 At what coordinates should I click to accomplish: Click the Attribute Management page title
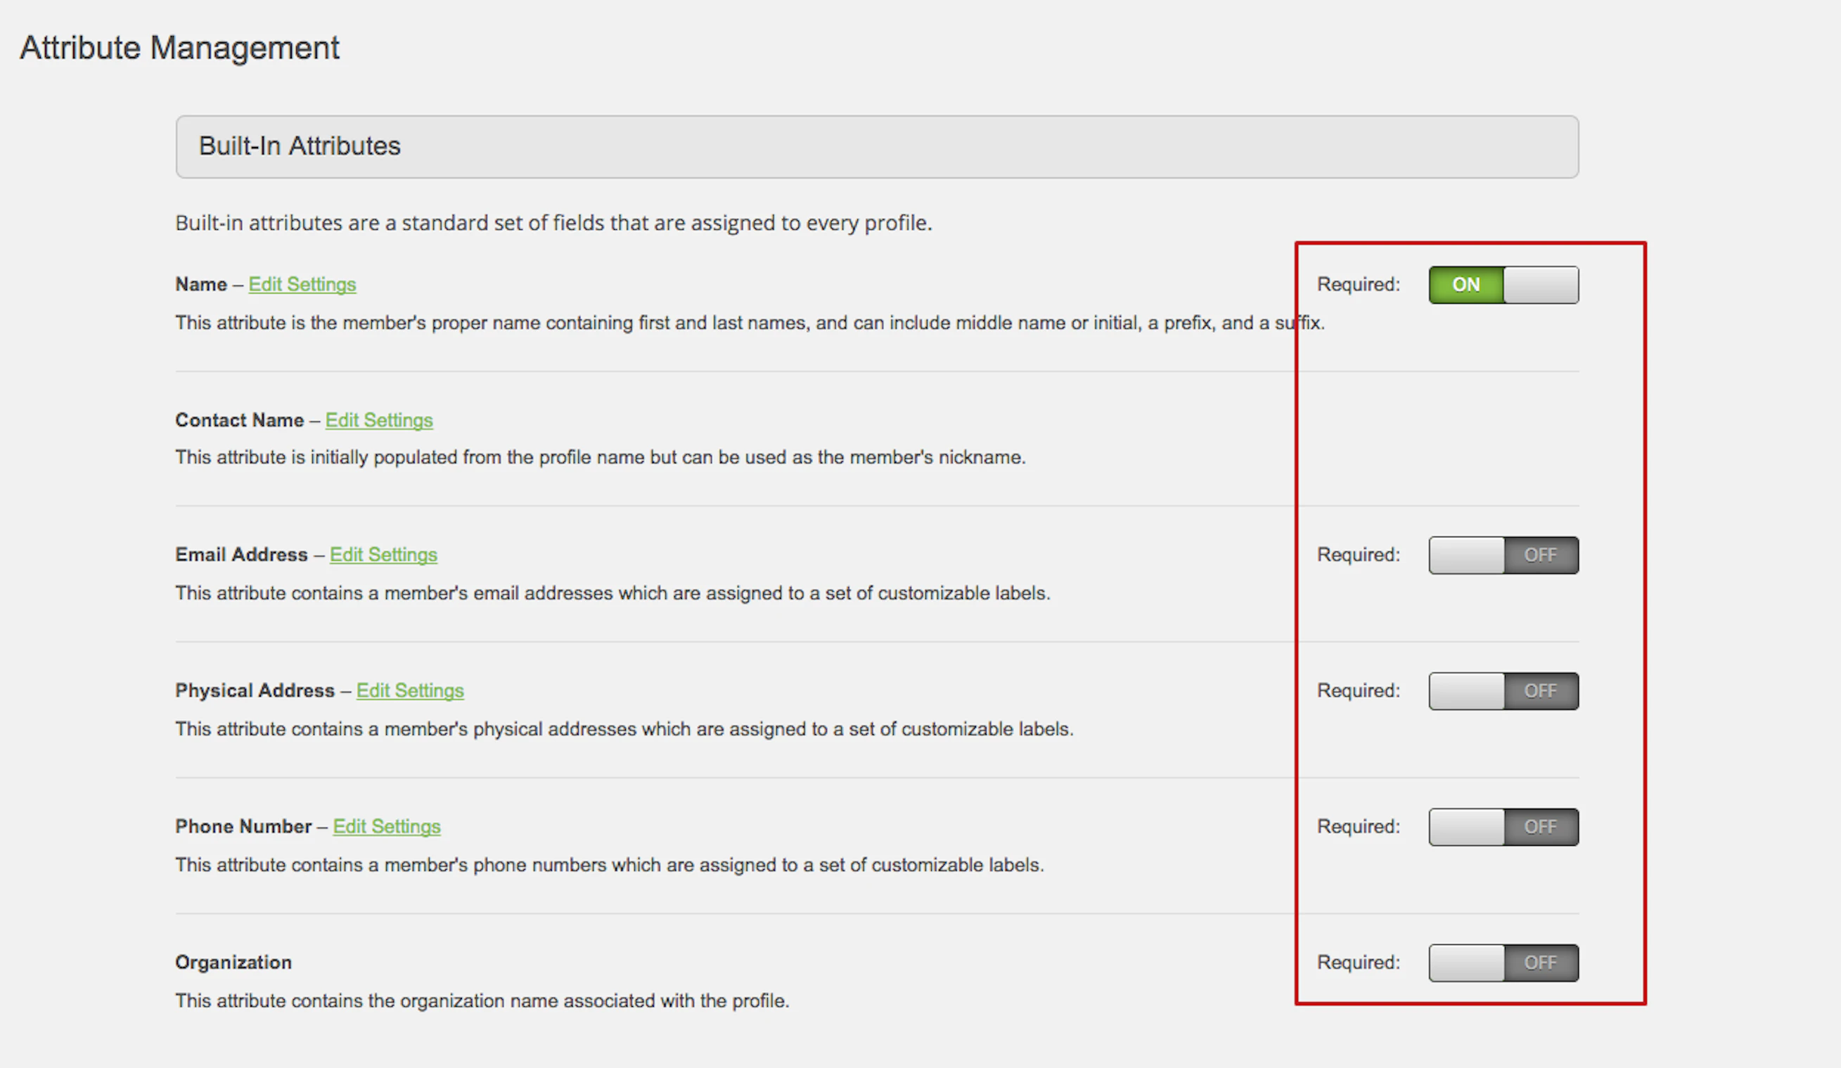point(180,48)
